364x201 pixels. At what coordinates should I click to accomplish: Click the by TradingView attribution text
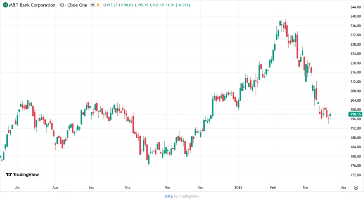(x=186, y=197)
